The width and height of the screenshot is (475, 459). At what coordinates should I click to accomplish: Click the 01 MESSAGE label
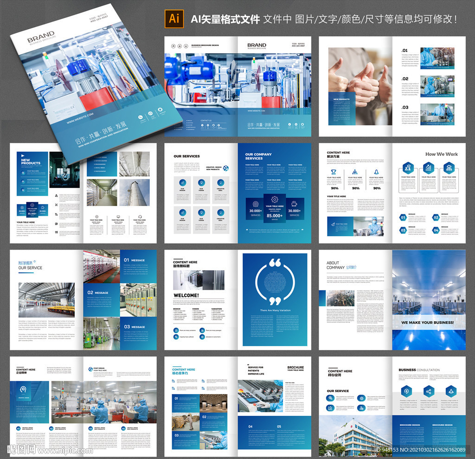134,260
